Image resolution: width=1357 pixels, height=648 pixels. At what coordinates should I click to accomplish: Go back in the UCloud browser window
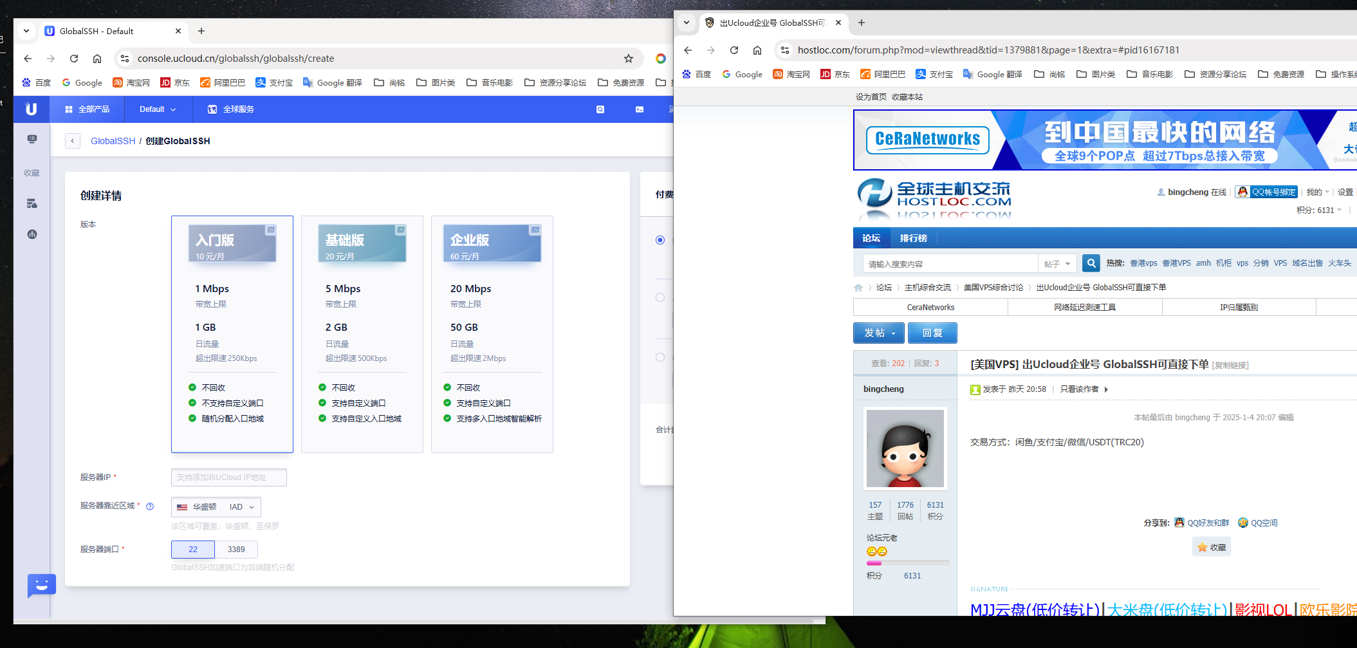28,59
